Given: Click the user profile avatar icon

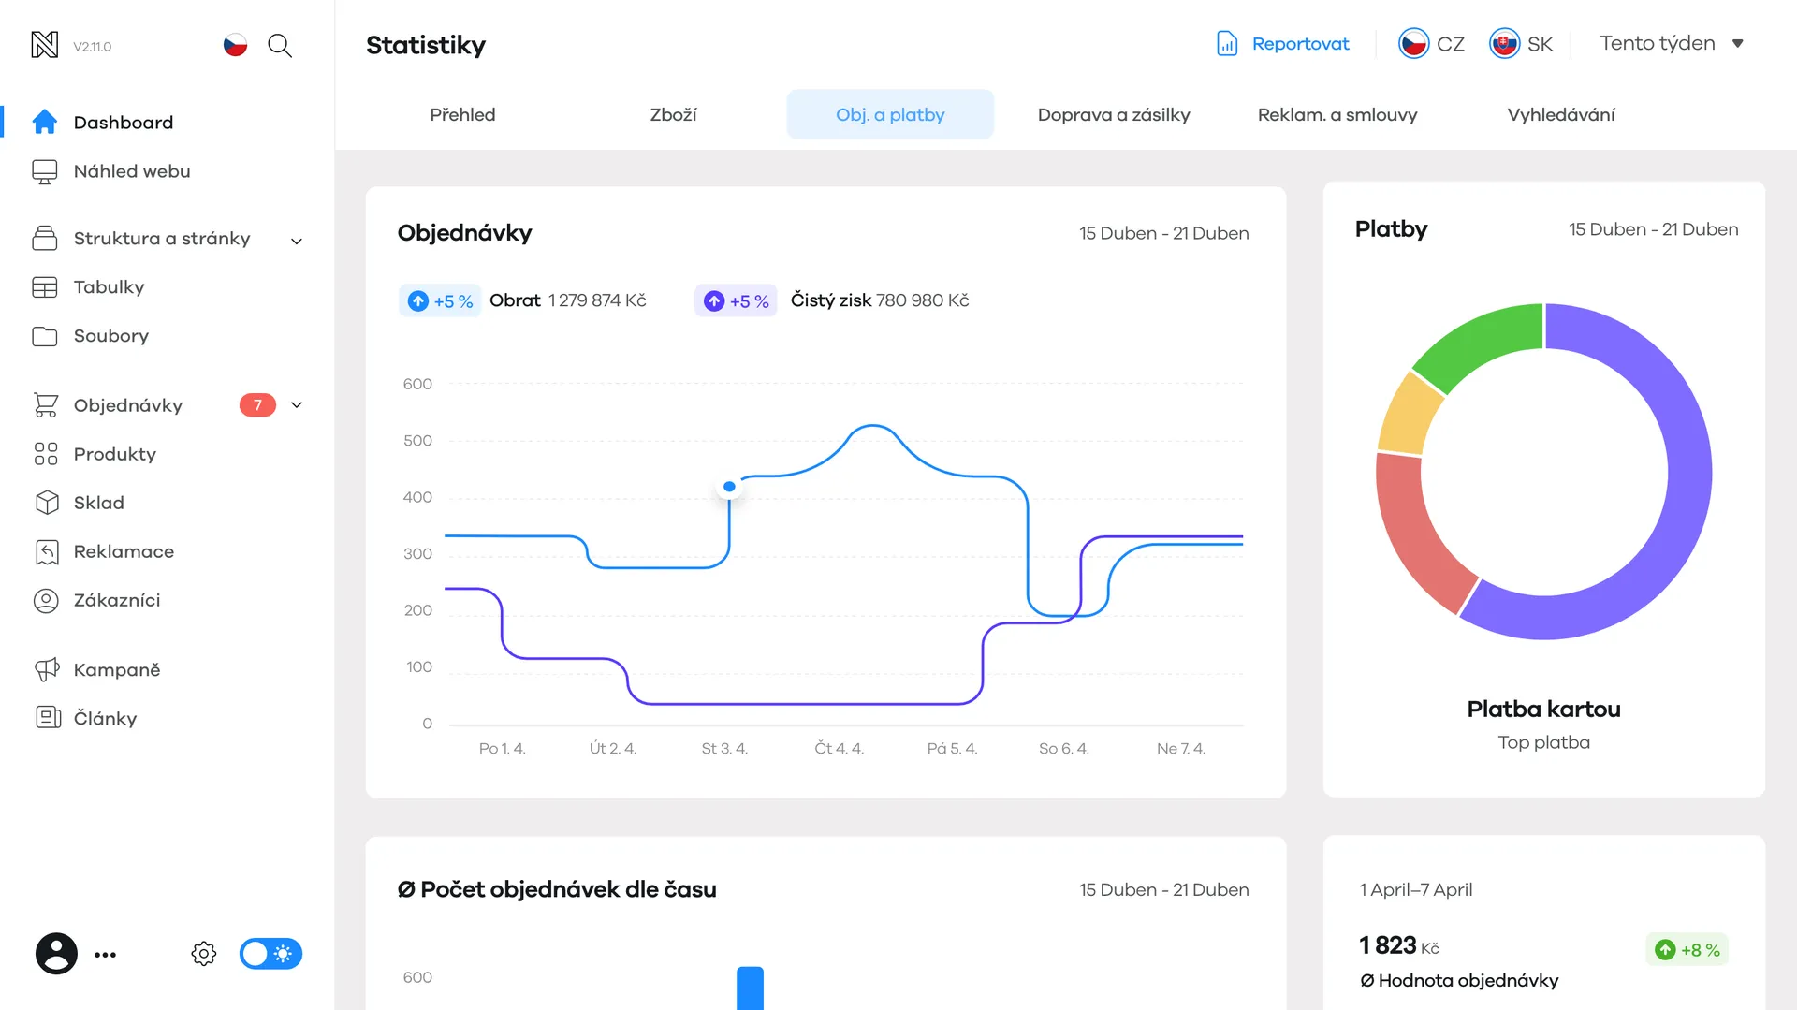Looking at the screenshot, I should click(x=56, y=954).
